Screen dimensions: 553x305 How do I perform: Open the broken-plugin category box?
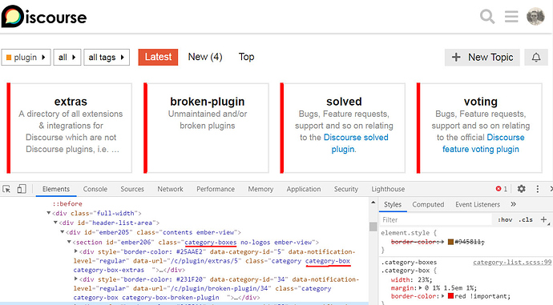(206, 128)
